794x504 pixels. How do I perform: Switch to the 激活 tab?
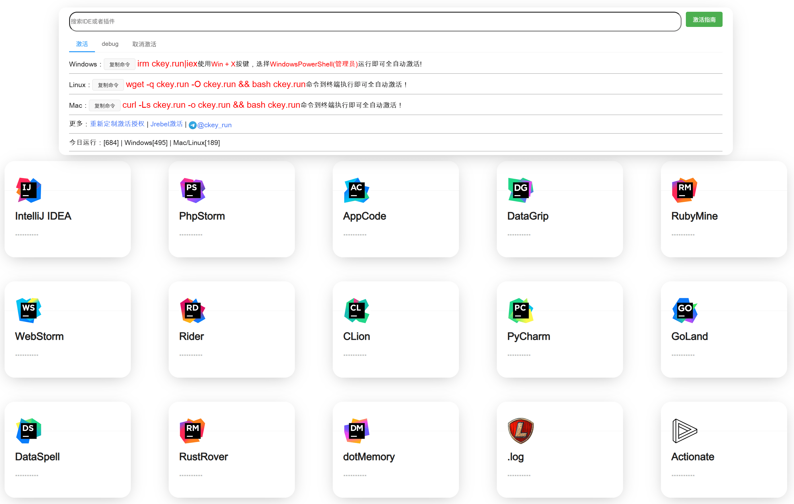(82, 44)
